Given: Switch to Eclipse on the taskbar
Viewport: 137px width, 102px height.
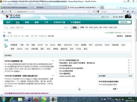Looking at the screenshot, I should tap(28, 99).
